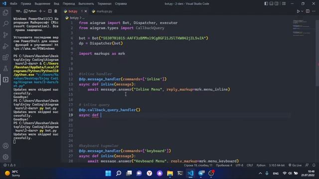Click the 'import markups as mrk' line
319x179 pixels.
(102, 54)
